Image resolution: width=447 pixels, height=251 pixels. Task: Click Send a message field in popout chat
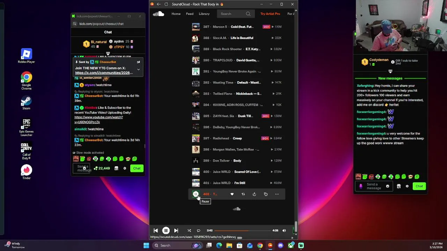(x=82, y=168)
